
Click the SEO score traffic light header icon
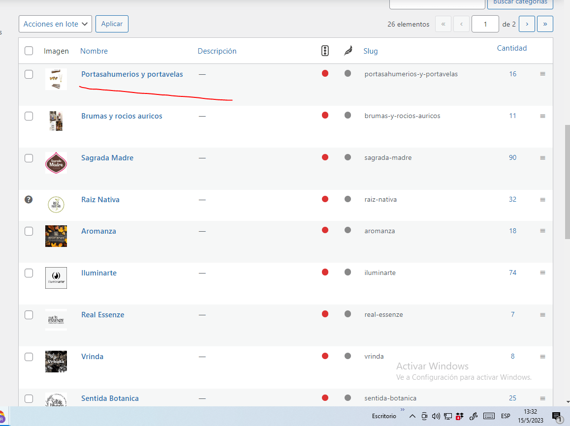tap(325, 51)
